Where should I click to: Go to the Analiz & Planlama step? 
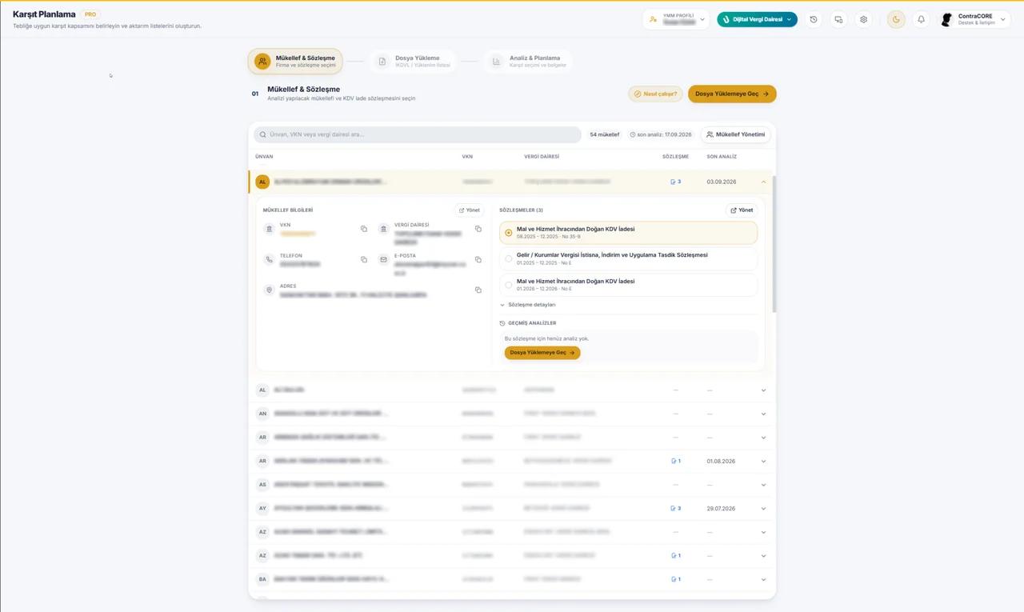coord(527,61)
